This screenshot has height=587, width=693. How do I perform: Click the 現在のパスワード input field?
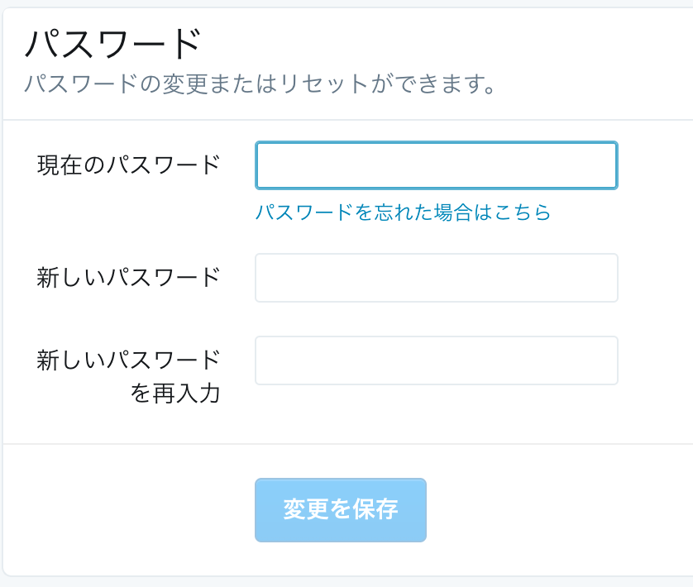[x=436, y=165]
